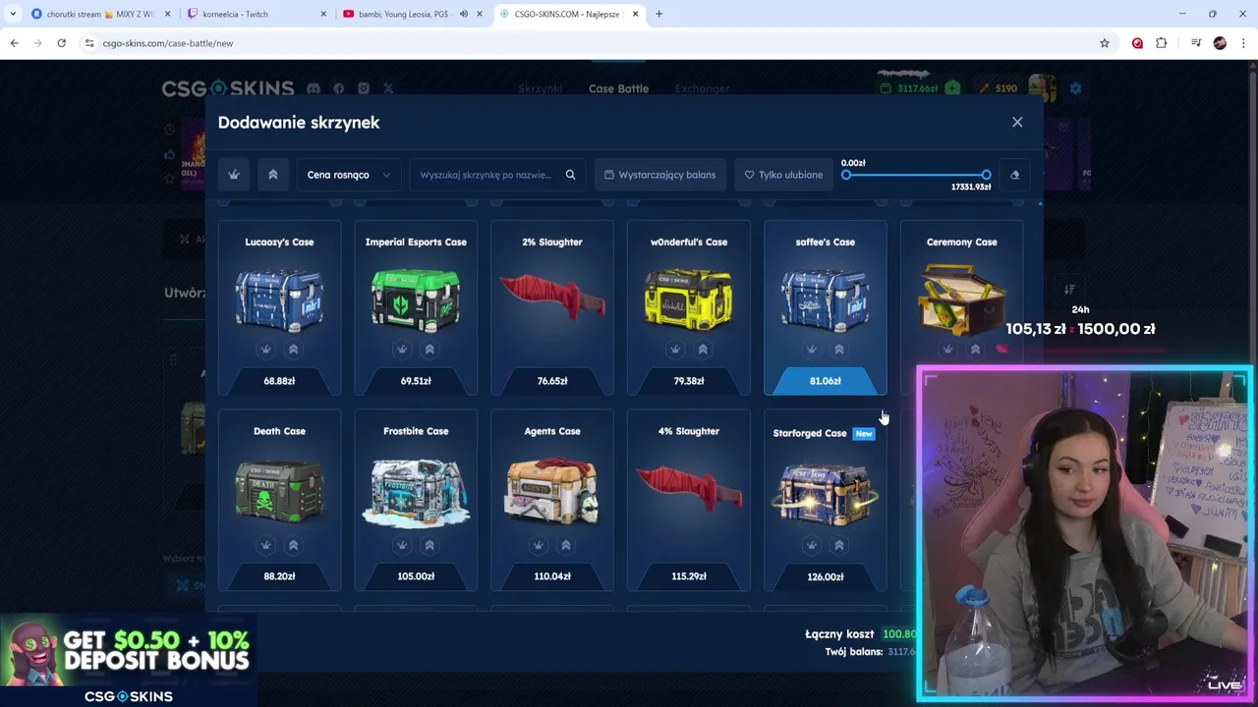Viewport: 1258px width, 707px height.
Task: Open the Facebook icon in the header
Action: [339, 88]
